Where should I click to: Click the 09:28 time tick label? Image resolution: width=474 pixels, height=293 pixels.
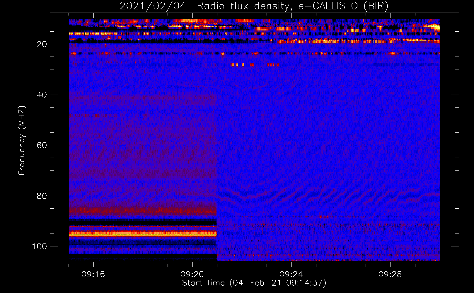(390, 274)
